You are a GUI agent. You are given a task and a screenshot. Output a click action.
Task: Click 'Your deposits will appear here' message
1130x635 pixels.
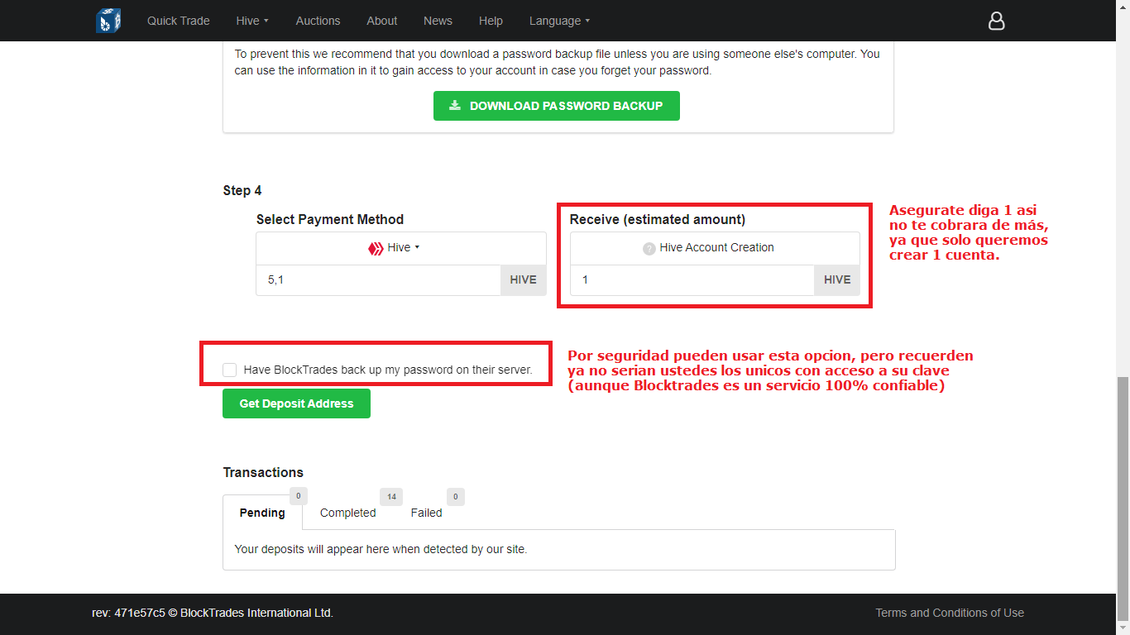pyautogui.click(x=381, y=548)
